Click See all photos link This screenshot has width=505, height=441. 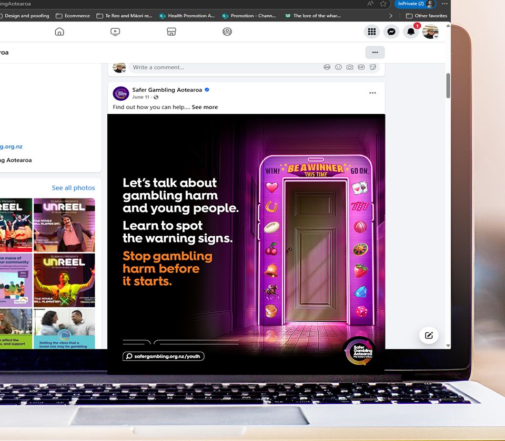coord(74,188)
